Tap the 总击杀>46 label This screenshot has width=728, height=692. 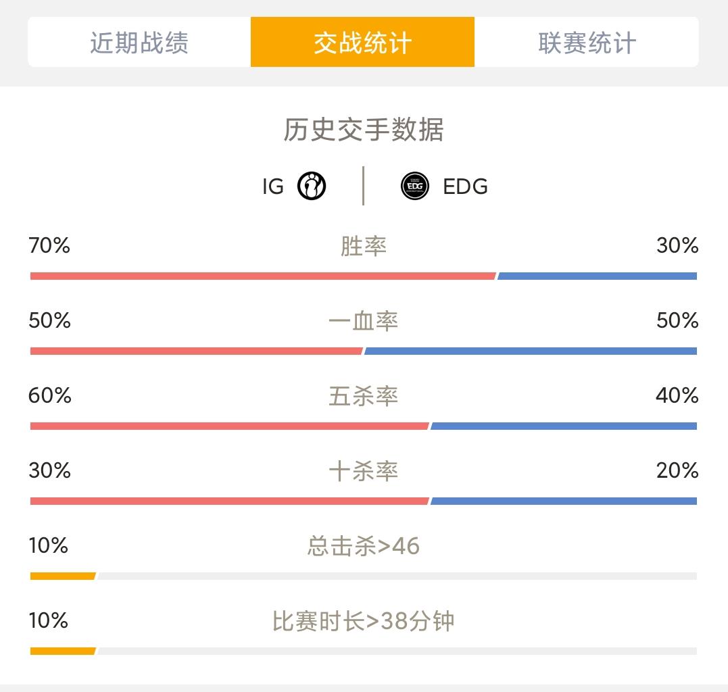click(364, 546)
